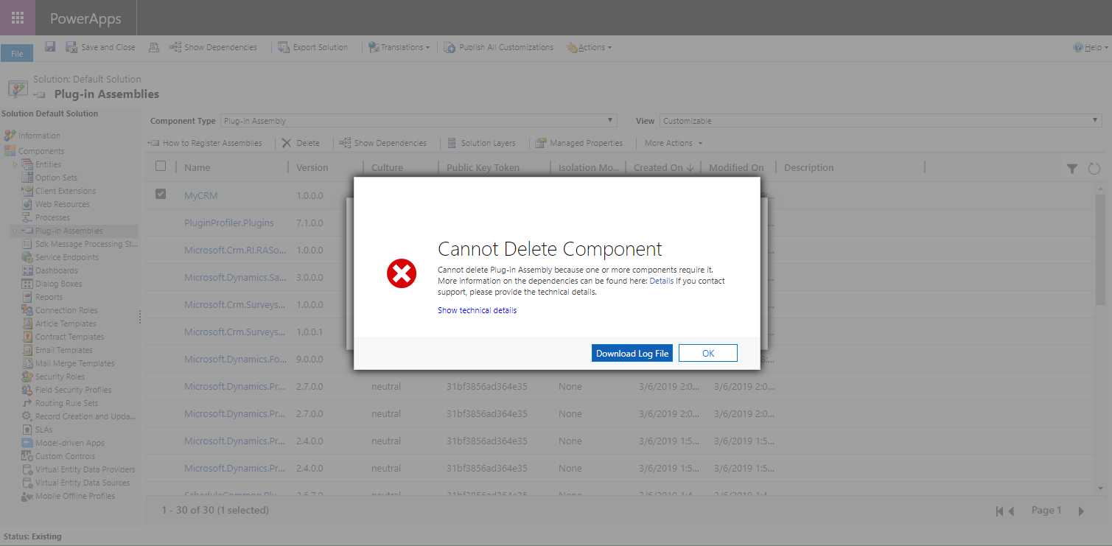Select Connection Roles in the tree
This screenshot has height=546, width=1112.
tap(66, 310)
